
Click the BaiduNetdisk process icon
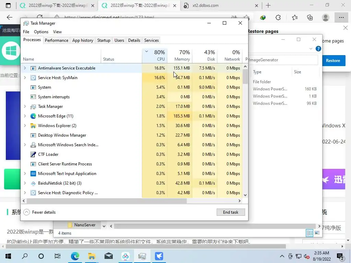point(33,183)
